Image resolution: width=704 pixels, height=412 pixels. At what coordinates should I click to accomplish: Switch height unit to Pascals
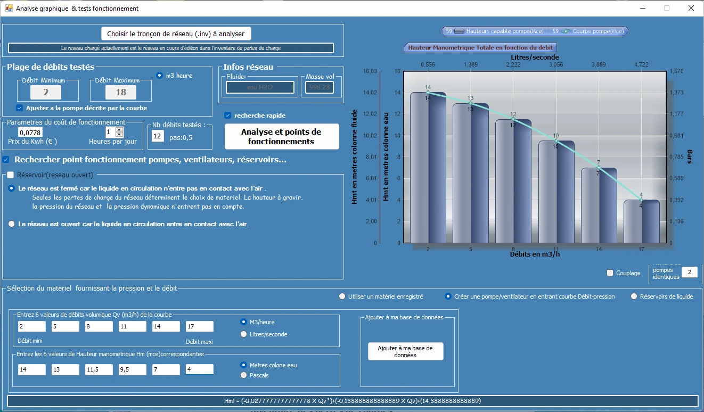pos(244,375)
